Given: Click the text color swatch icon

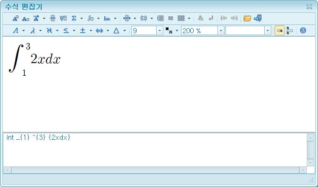Looking at the screenshot, I should 169,30.
